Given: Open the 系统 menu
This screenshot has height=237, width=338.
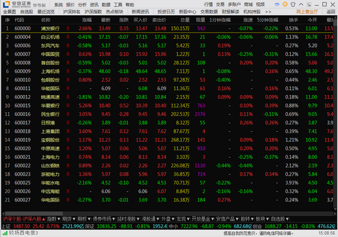Looking at the screenshot, I should 59,5.
